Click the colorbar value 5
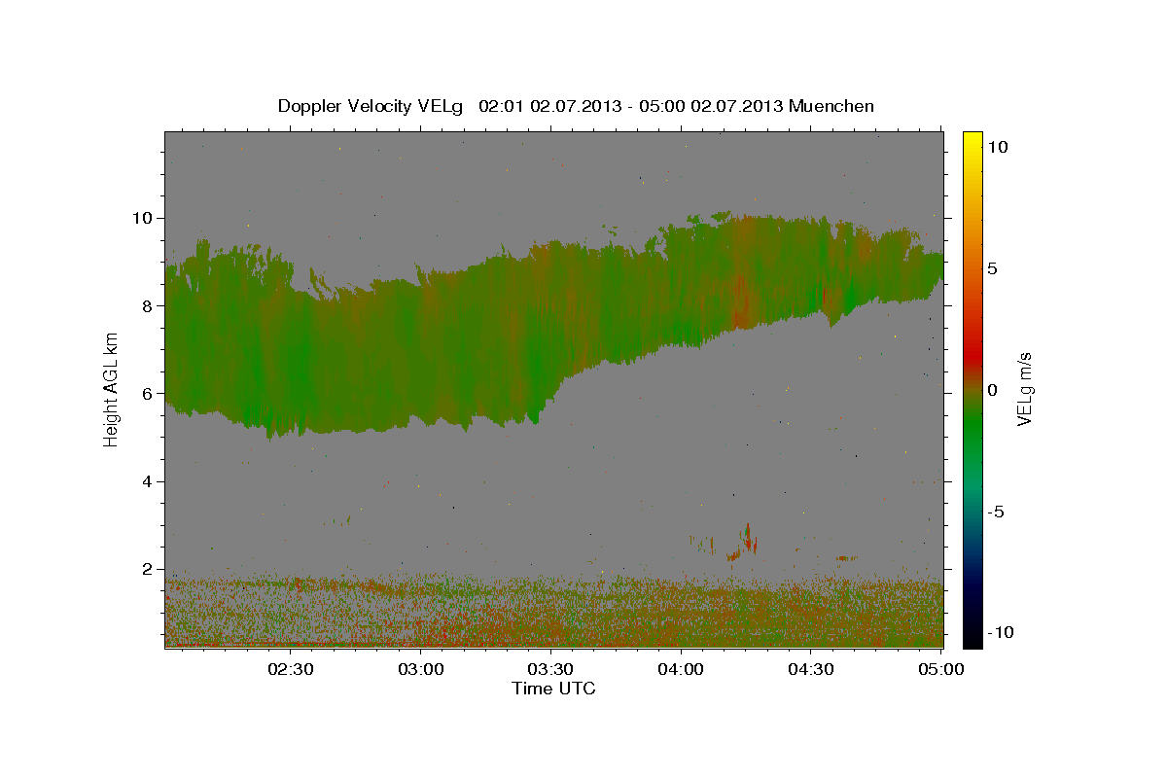 click(x=993, y=268)
